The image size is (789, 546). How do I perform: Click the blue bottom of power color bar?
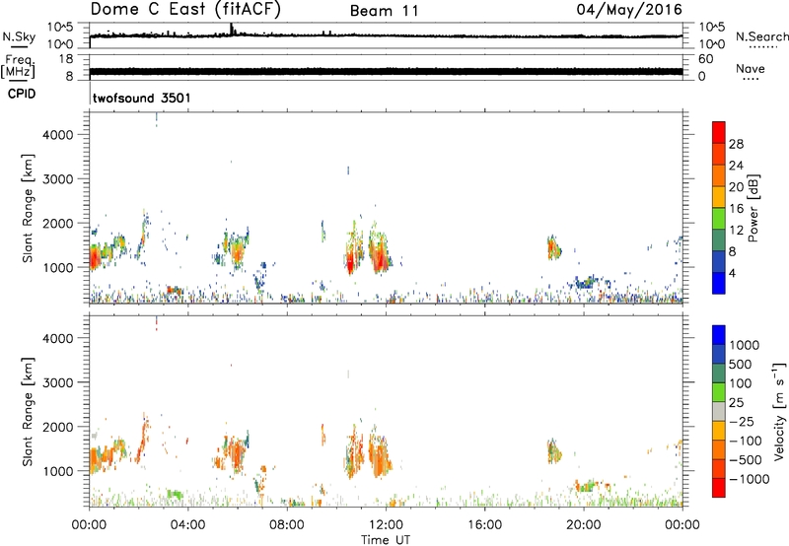point(719,283)
